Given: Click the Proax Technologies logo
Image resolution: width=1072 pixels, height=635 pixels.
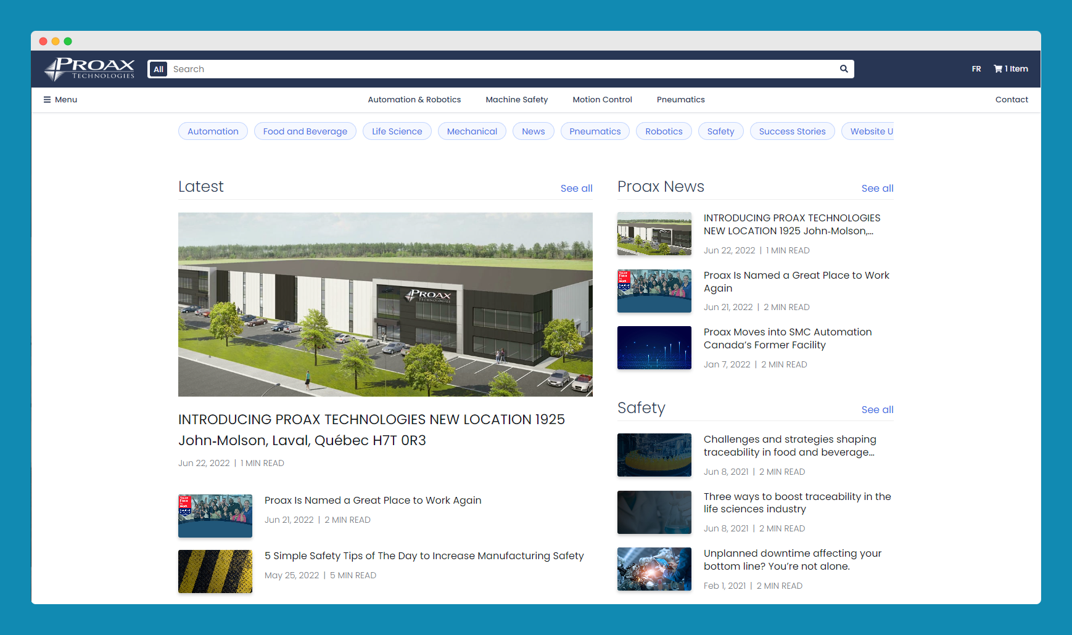Looking at the screenshot, I should 89,69.
